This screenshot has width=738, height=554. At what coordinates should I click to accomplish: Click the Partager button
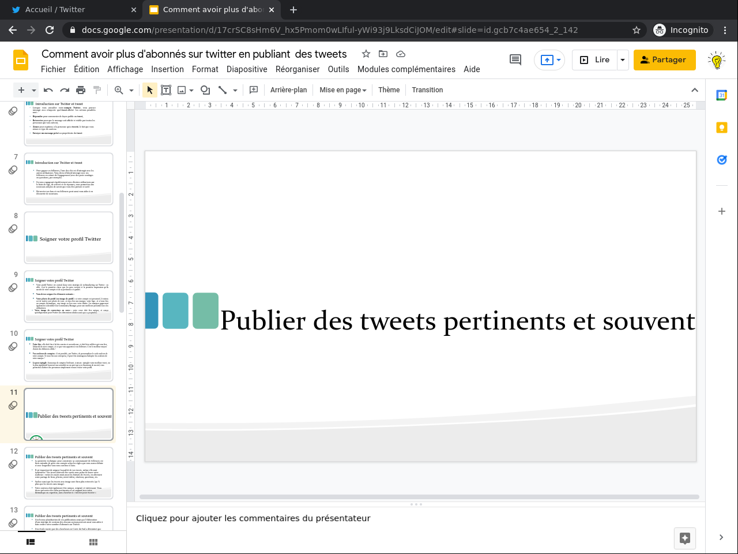(x=664, y=60)
